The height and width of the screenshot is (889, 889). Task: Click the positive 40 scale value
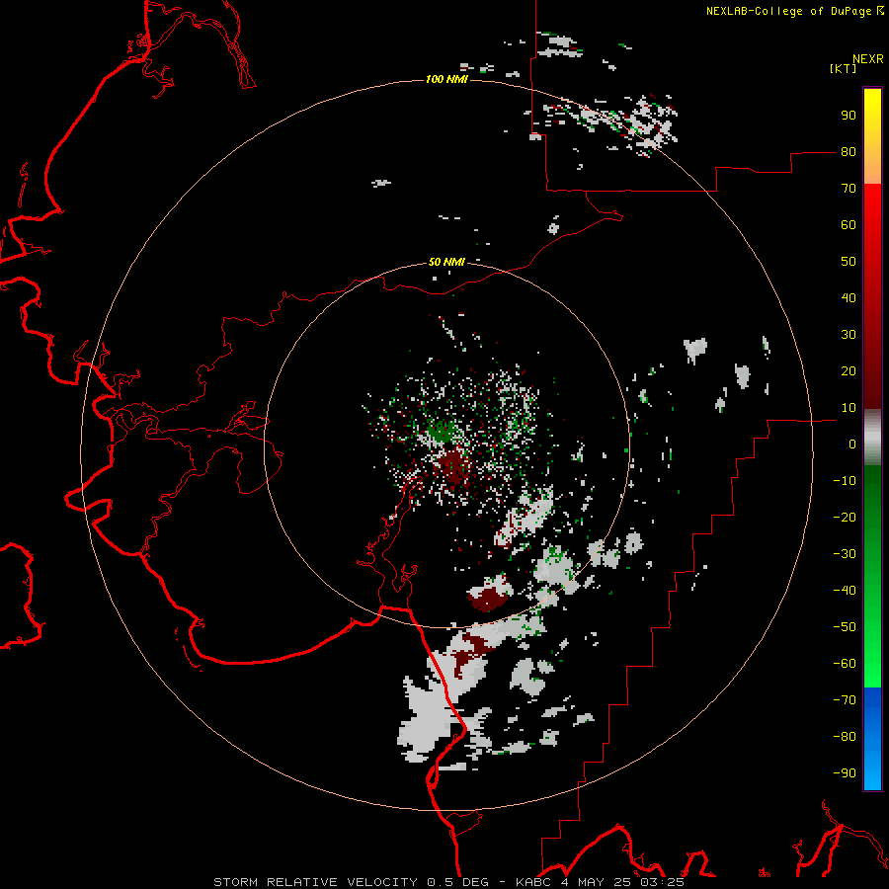click(849, 297)
